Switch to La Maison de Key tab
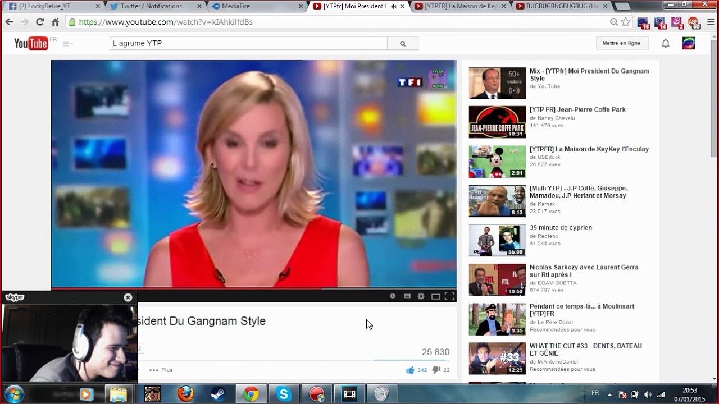This screenshot has height=404, width=719. [461, 6]
